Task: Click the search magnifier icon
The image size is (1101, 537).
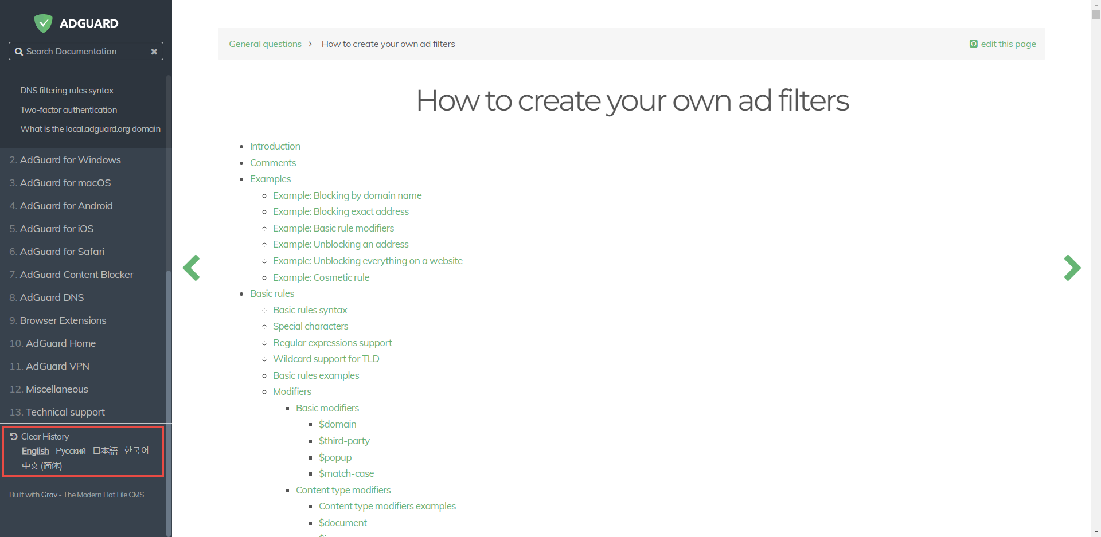Action: [19, 52]
